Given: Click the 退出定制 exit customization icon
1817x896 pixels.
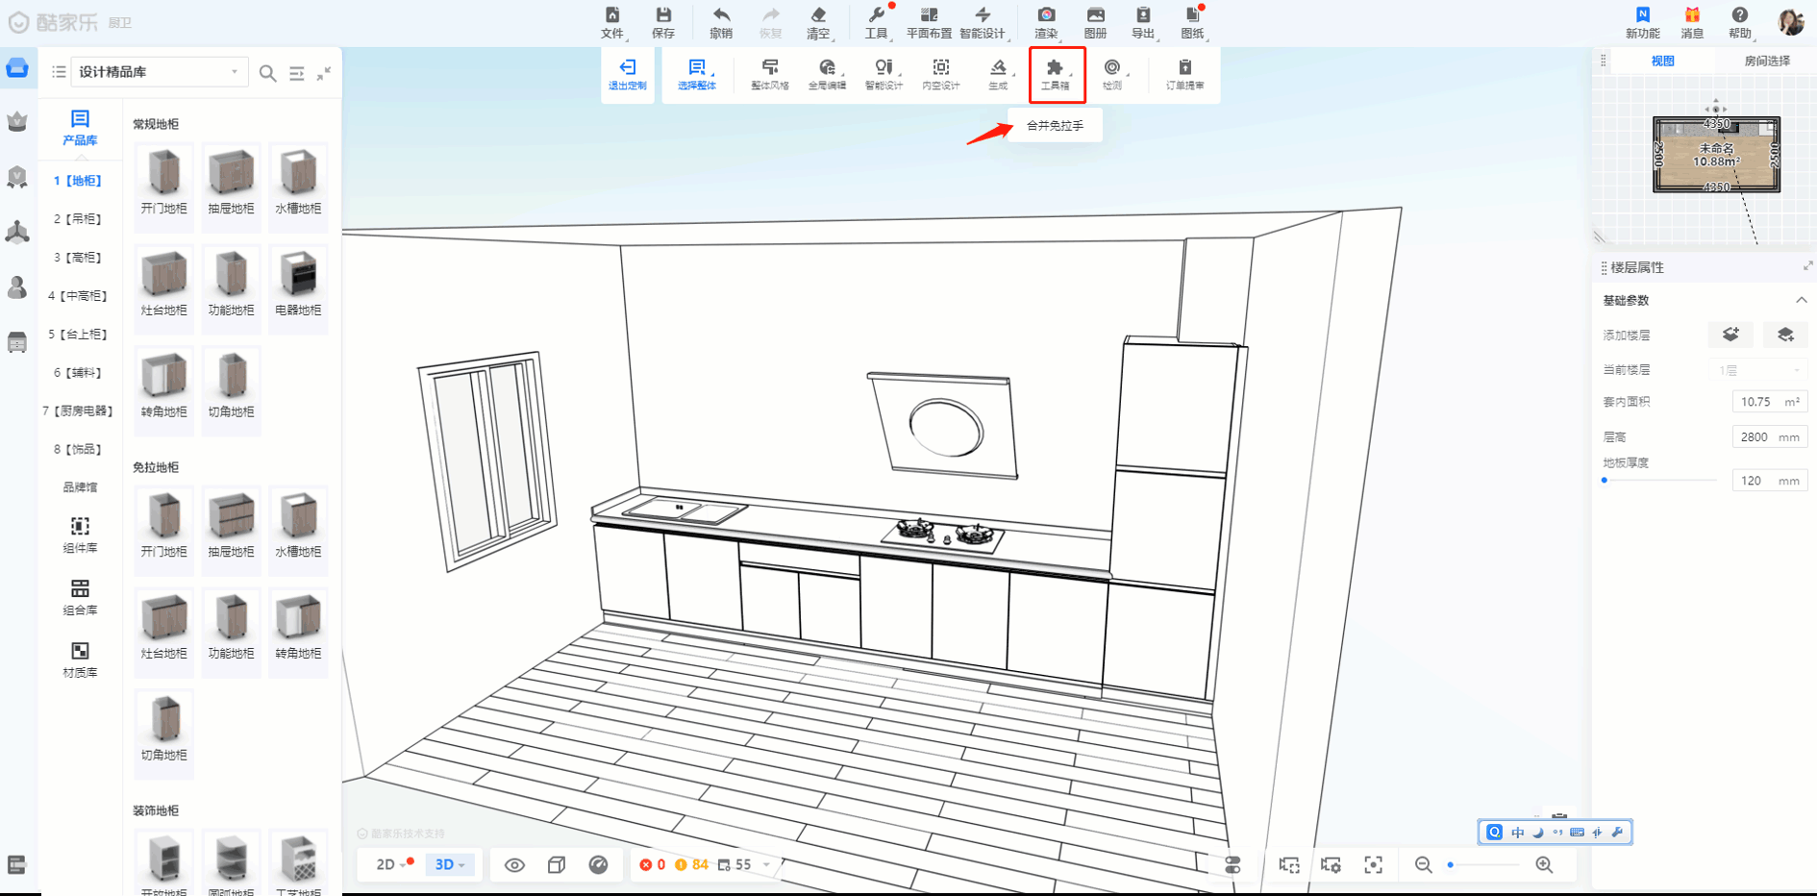Looking at the screenshot, I should pyautogui.click(x=627, y=74).
